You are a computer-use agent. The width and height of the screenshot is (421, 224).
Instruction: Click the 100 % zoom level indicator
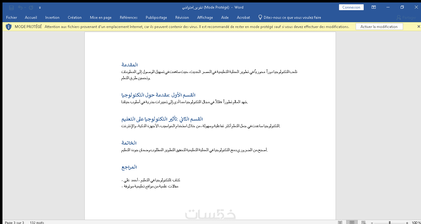(x=416, y=222)
